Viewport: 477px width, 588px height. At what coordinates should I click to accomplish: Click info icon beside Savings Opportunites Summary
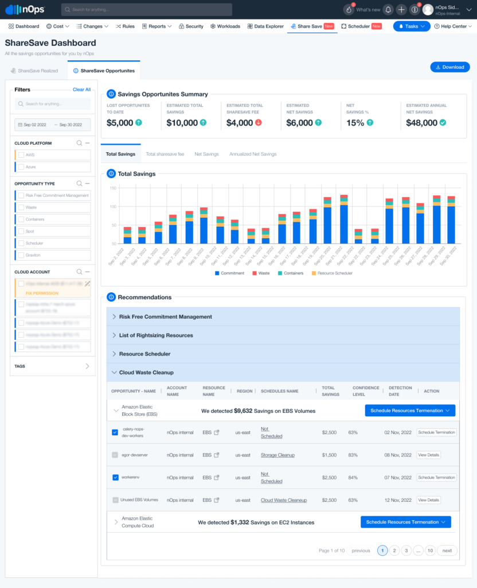tap(111, 94)
